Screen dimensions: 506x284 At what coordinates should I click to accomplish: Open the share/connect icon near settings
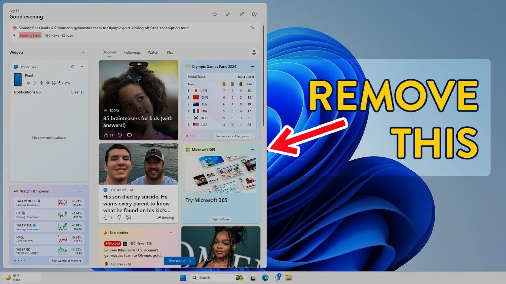[242, 14]
